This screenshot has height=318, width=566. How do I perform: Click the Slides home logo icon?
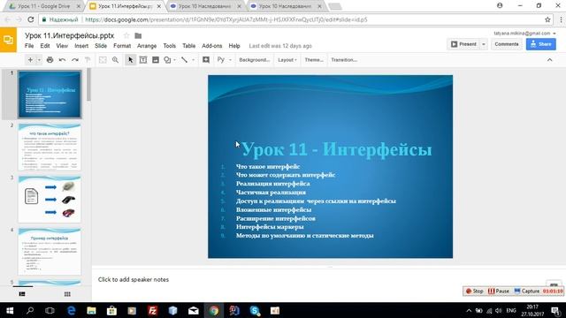coord(8,40)
